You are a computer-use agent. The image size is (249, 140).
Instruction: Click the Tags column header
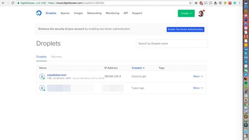click(x=161, y=68)
